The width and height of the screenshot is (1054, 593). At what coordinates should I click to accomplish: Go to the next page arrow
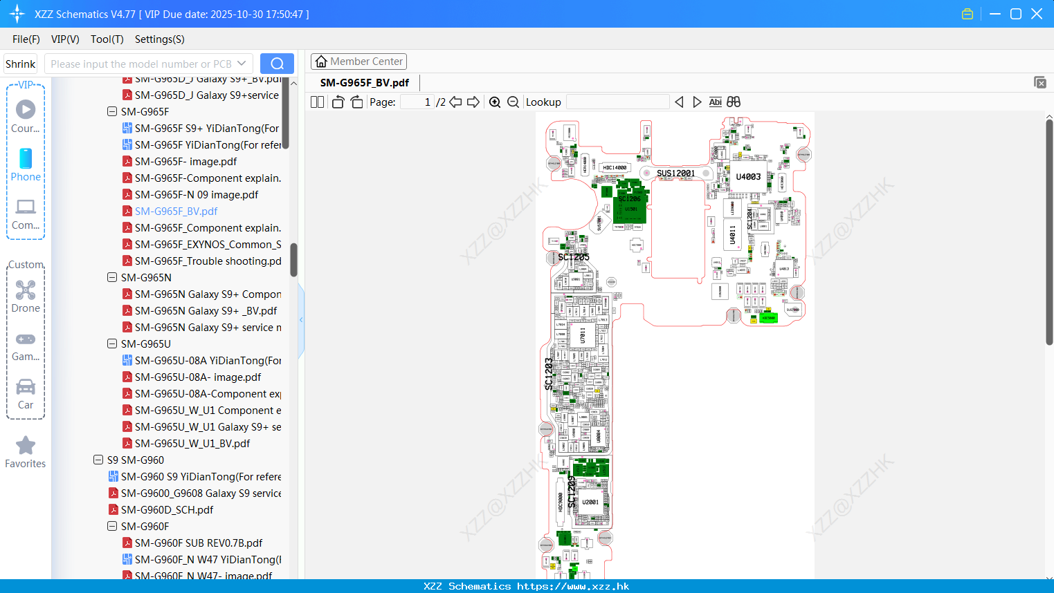(x=473, y=102)
